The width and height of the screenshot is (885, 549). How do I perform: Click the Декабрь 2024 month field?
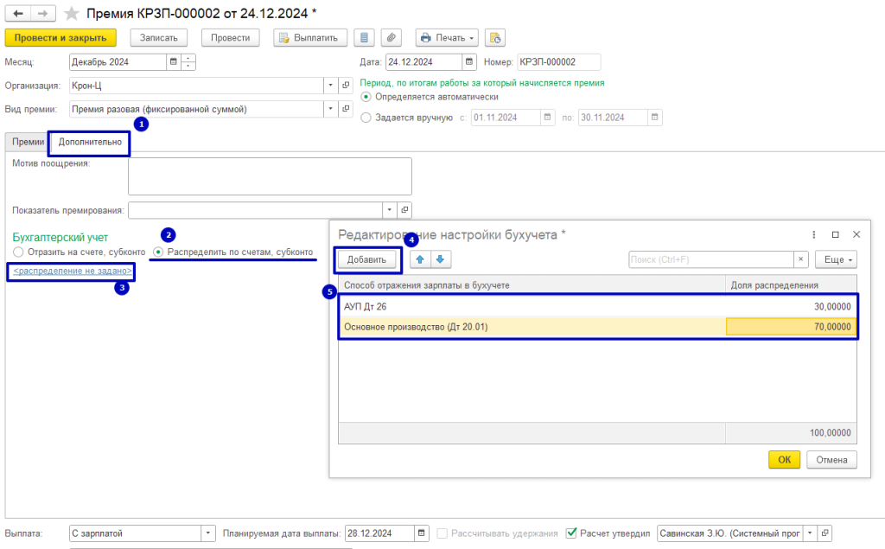tap(118, 61)
